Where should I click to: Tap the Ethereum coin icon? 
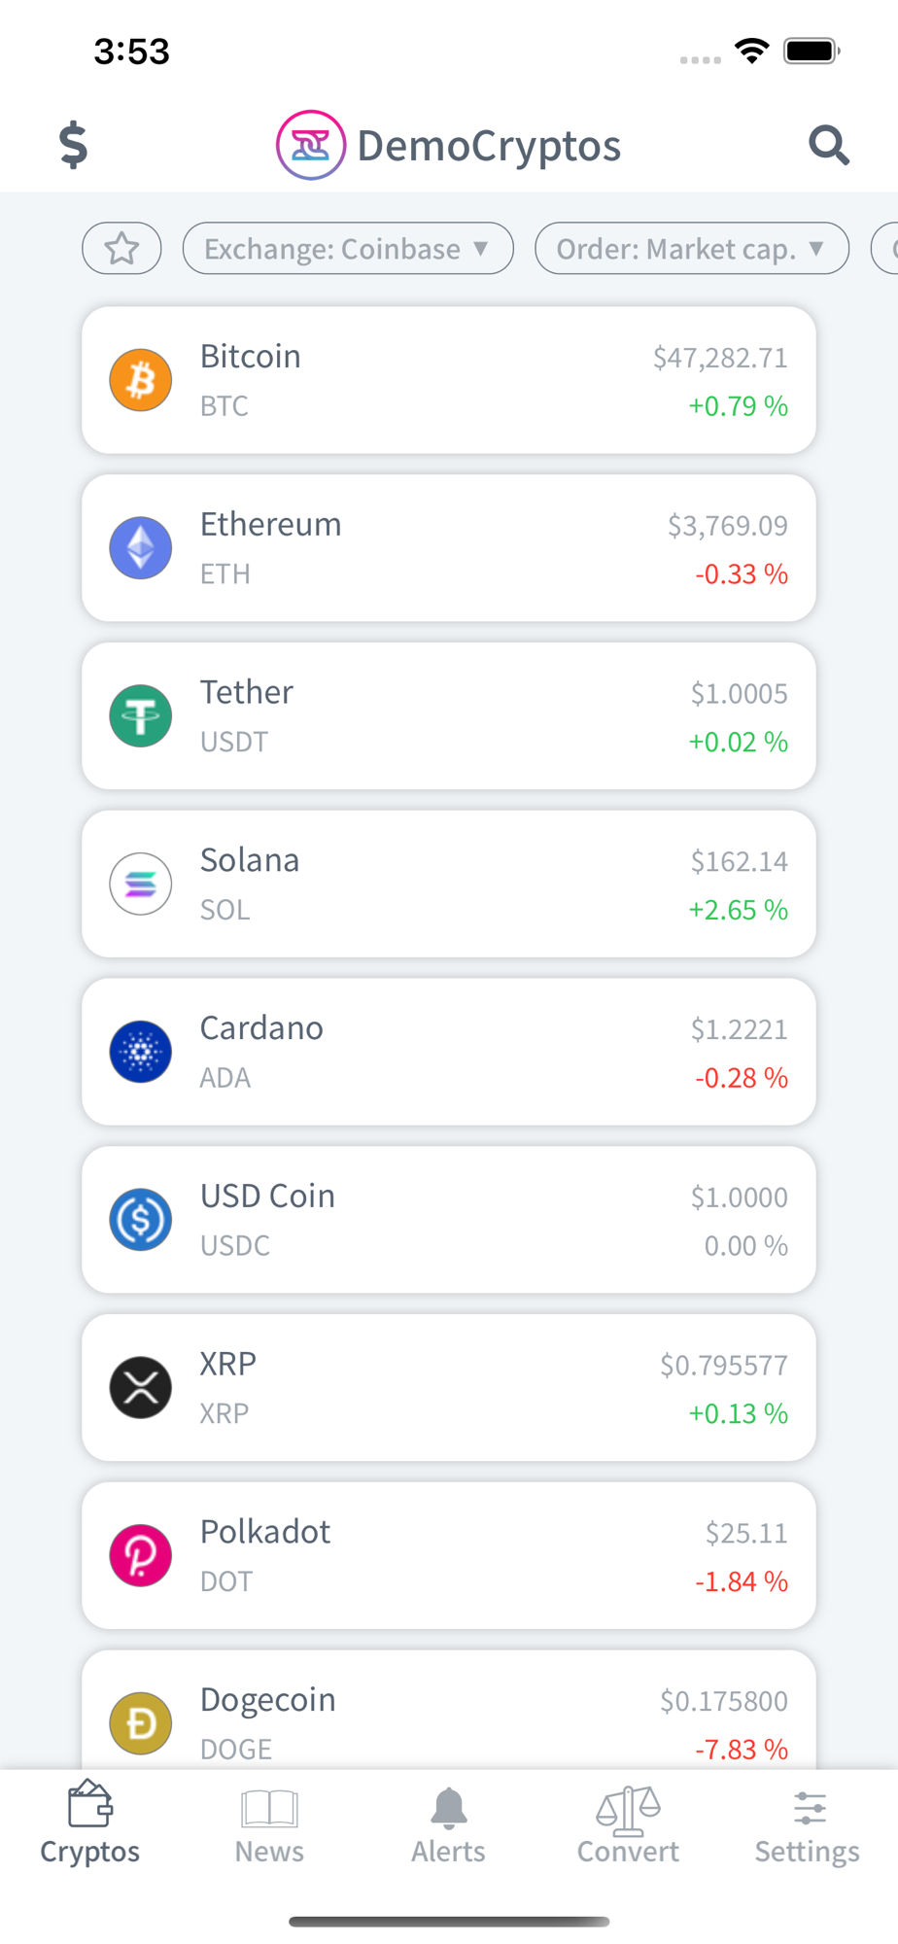pyautogui.click(x=141, y=548)
